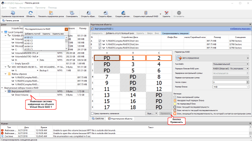Select Virtual RAID 1 tree item
The height and width of the screenshot is (141, 252).
21,91
